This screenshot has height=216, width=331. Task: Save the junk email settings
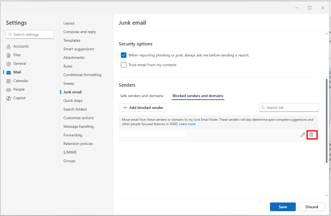point(283,207)
